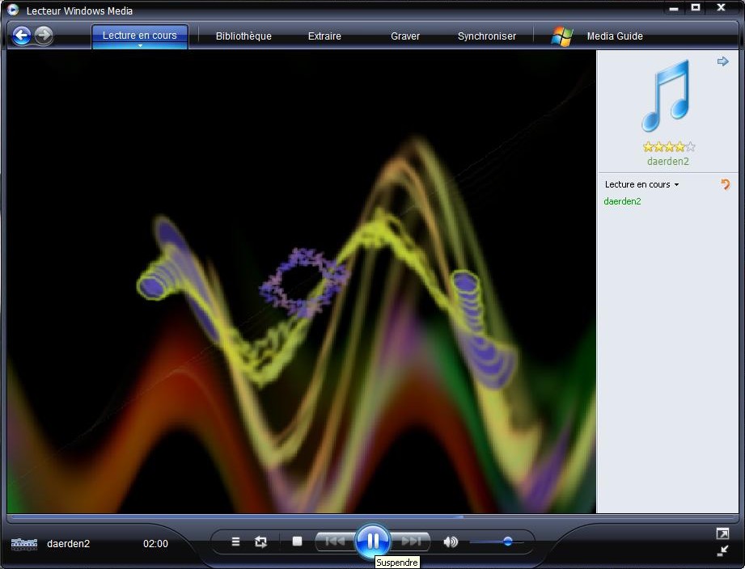This screenshot has height=569, width=745.
Task: Maximize the Lecteur Windows Media window
Action: [696, 8]
